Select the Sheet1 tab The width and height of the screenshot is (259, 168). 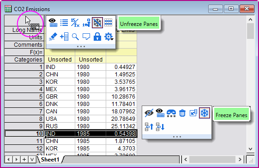(50, 160)
